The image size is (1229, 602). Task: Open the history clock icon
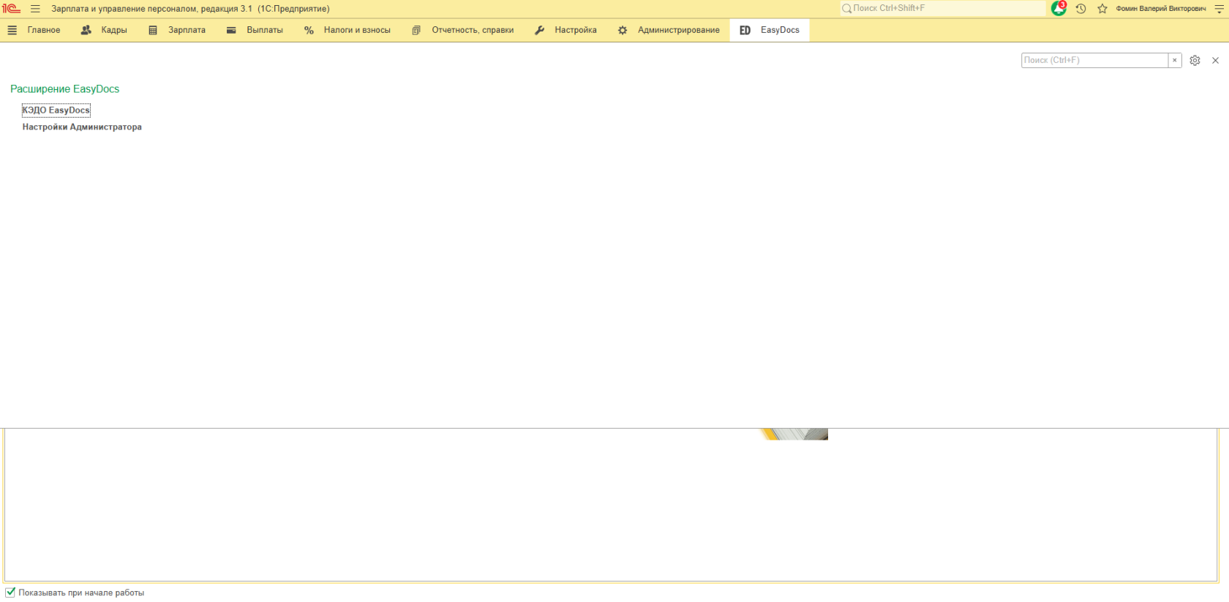[x=1080, y=9]
